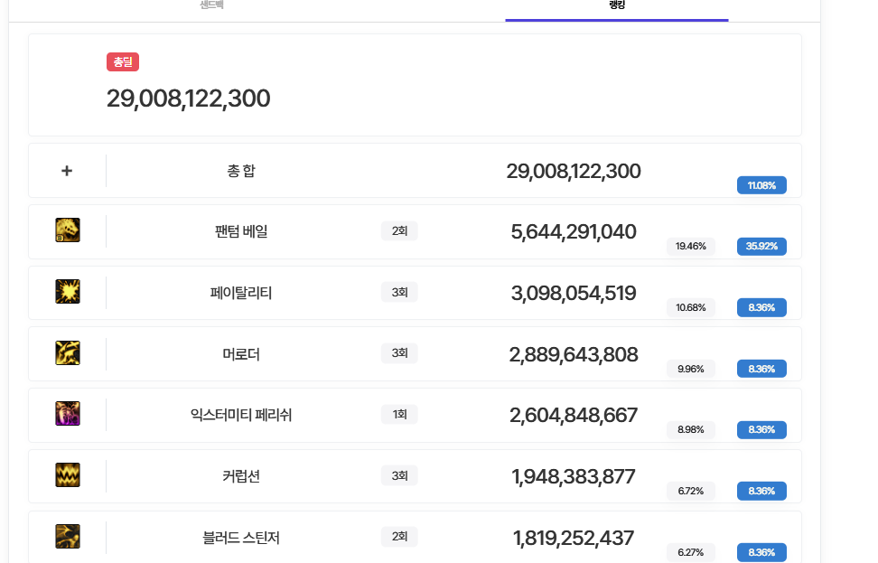Click the red 총딜 badge
Screen dimensions: 878x563
(123, 62)
